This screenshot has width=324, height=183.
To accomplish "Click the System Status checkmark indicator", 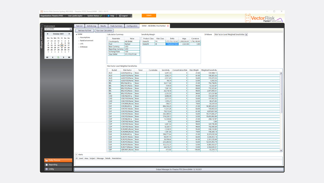I will pyautogui.click(x=101, y=16).
